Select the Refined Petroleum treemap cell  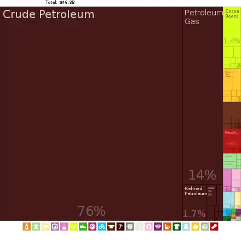194,202
